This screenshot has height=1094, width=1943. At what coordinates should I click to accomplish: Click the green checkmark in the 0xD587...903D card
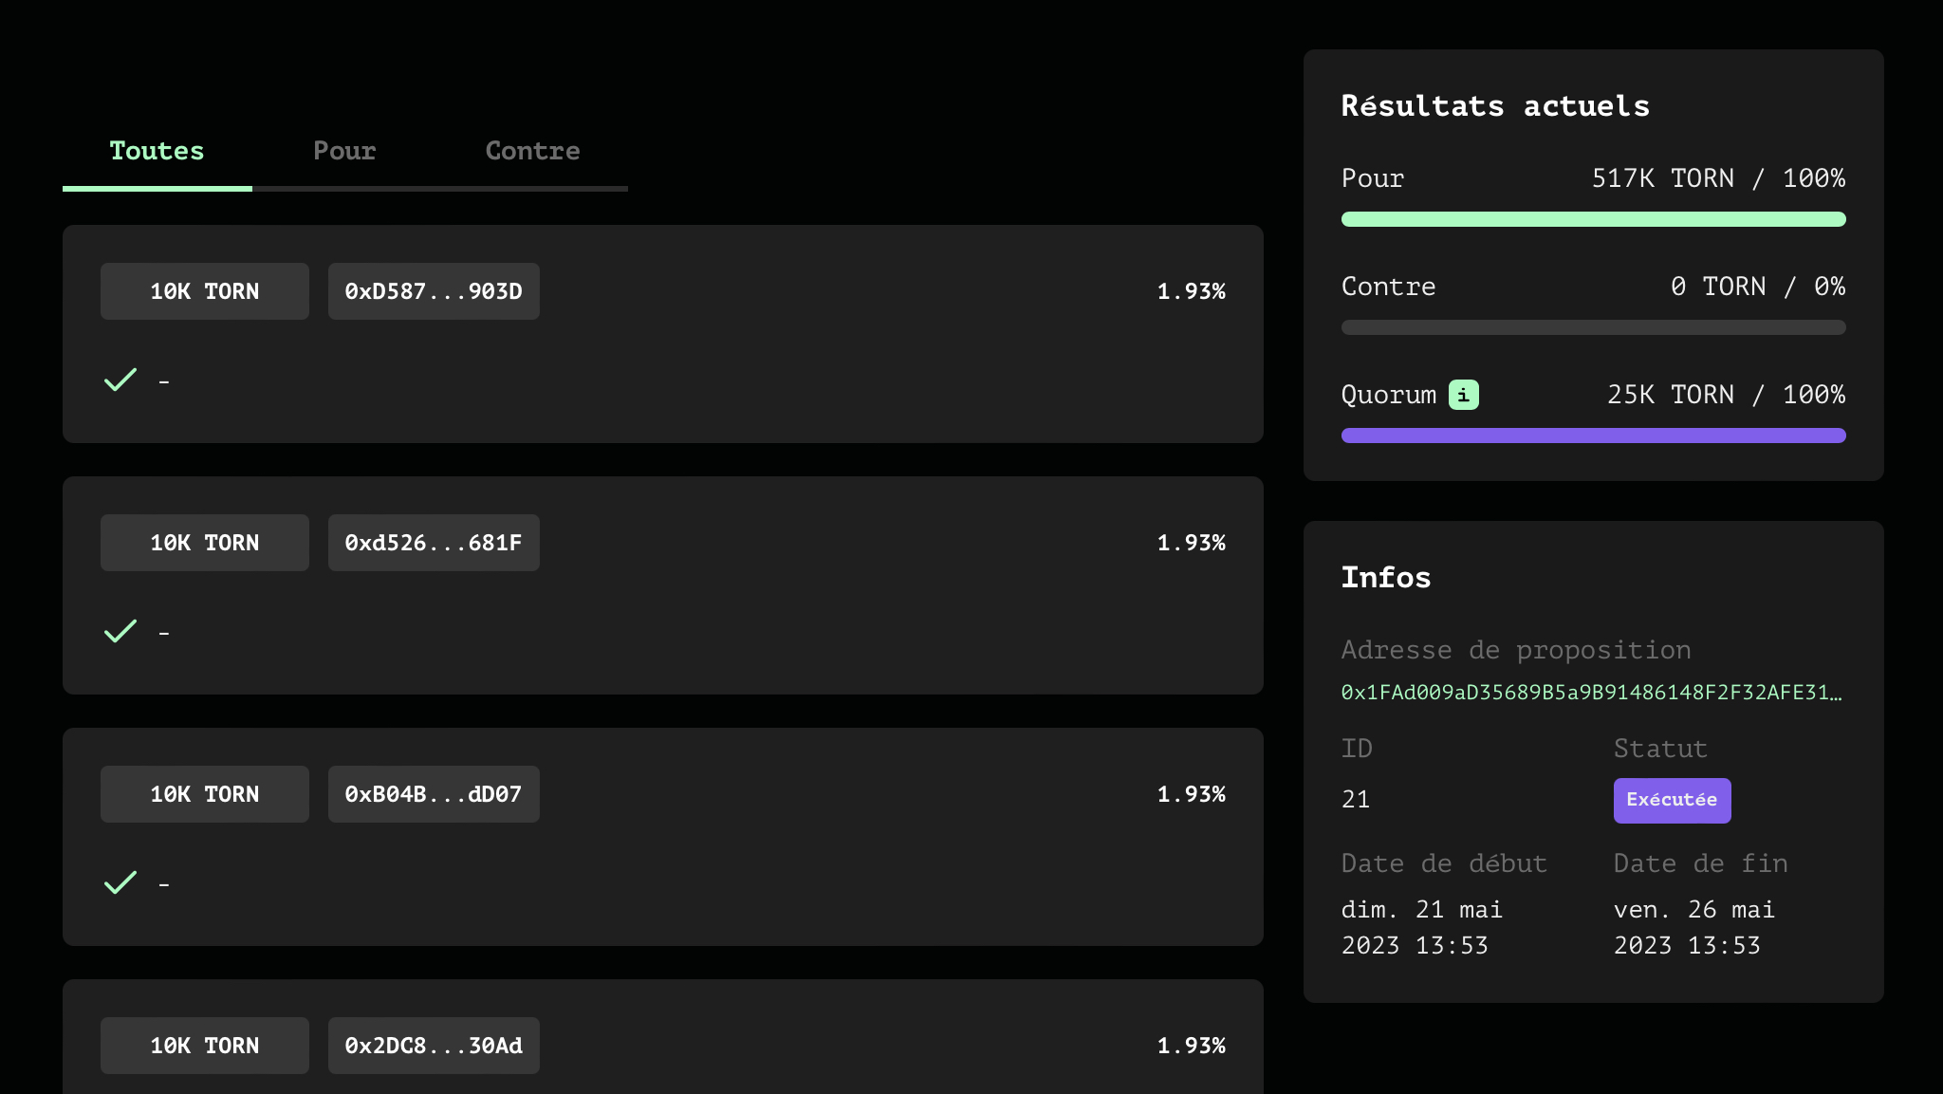120,380
